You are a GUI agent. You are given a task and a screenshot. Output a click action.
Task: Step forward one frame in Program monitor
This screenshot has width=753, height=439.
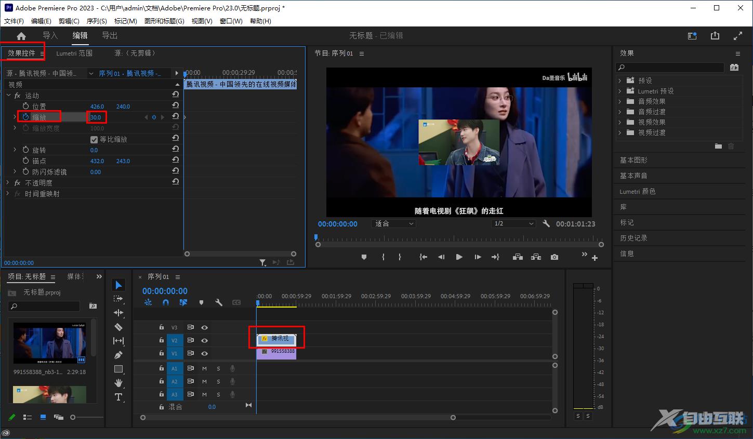click(478, 257)
